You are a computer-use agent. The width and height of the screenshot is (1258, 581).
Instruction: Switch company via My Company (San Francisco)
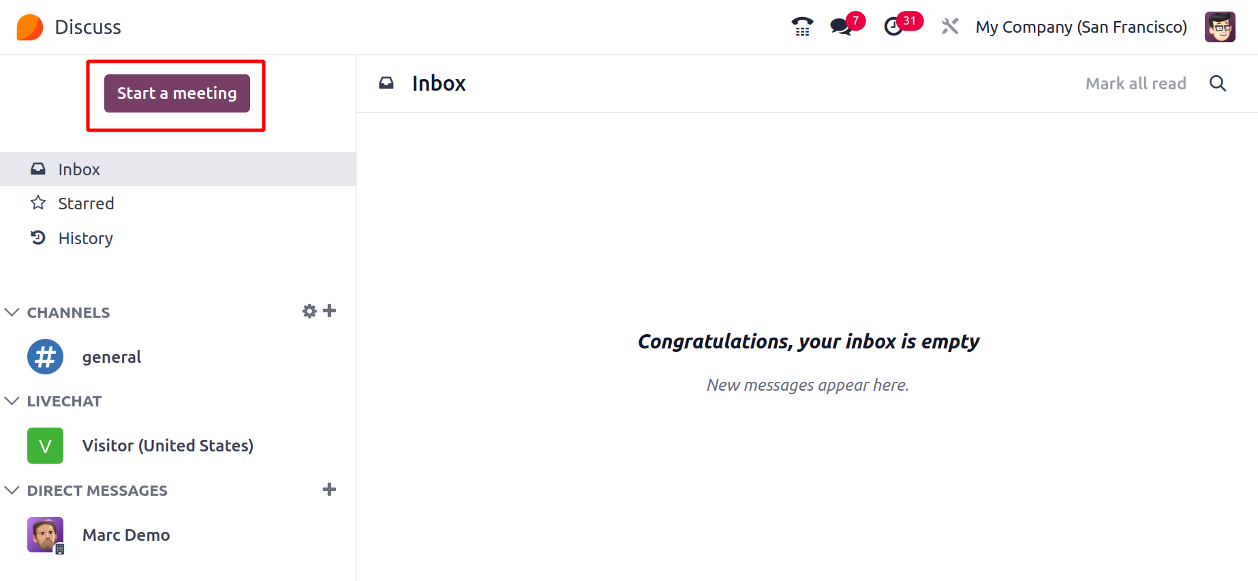pyautogui.click(x=1081, y=27)
